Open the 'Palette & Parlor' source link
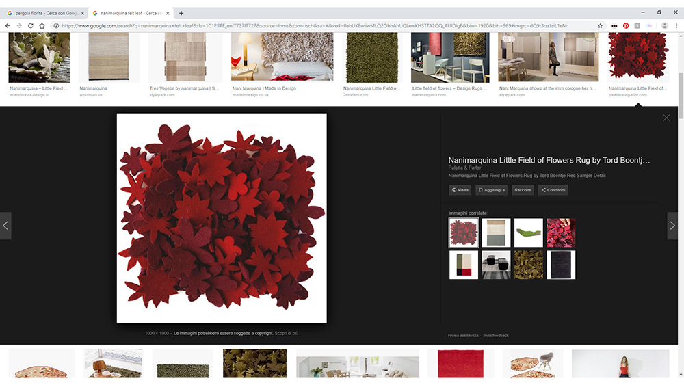Image resolution: width=684 pixels, height=385 pixels. coord(464,168)
